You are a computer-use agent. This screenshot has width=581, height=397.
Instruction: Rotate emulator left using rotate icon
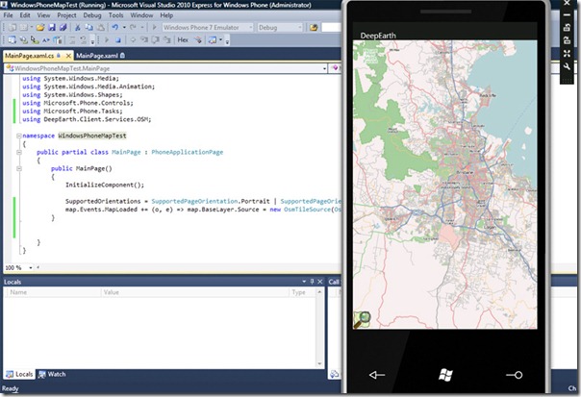click(567, 28)
